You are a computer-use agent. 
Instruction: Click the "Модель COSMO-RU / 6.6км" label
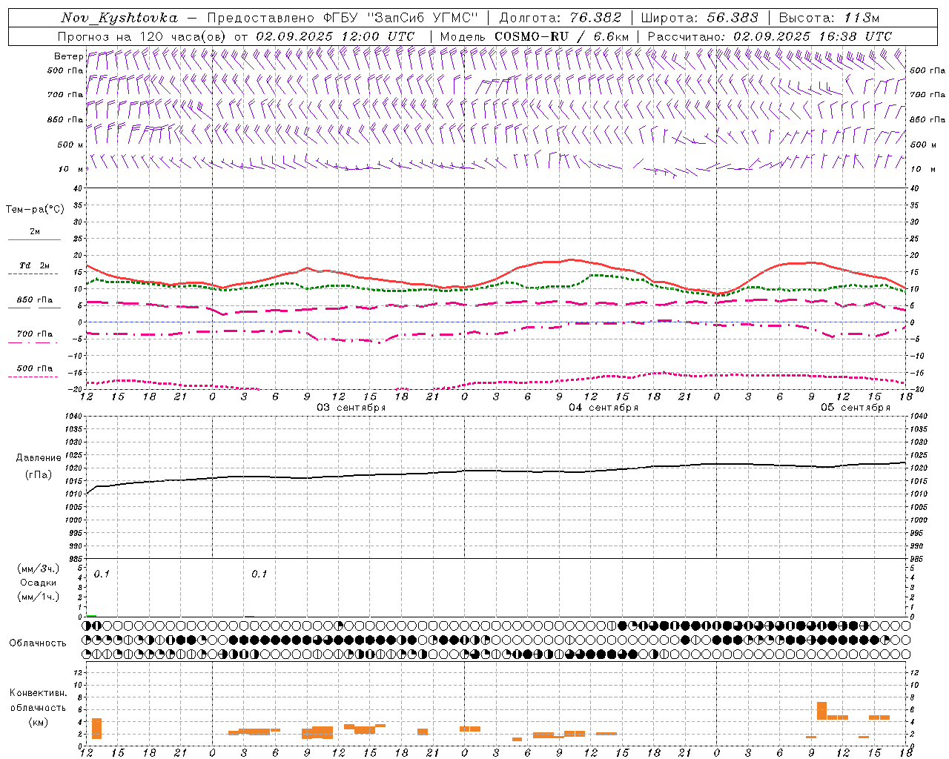coord(535,36)
